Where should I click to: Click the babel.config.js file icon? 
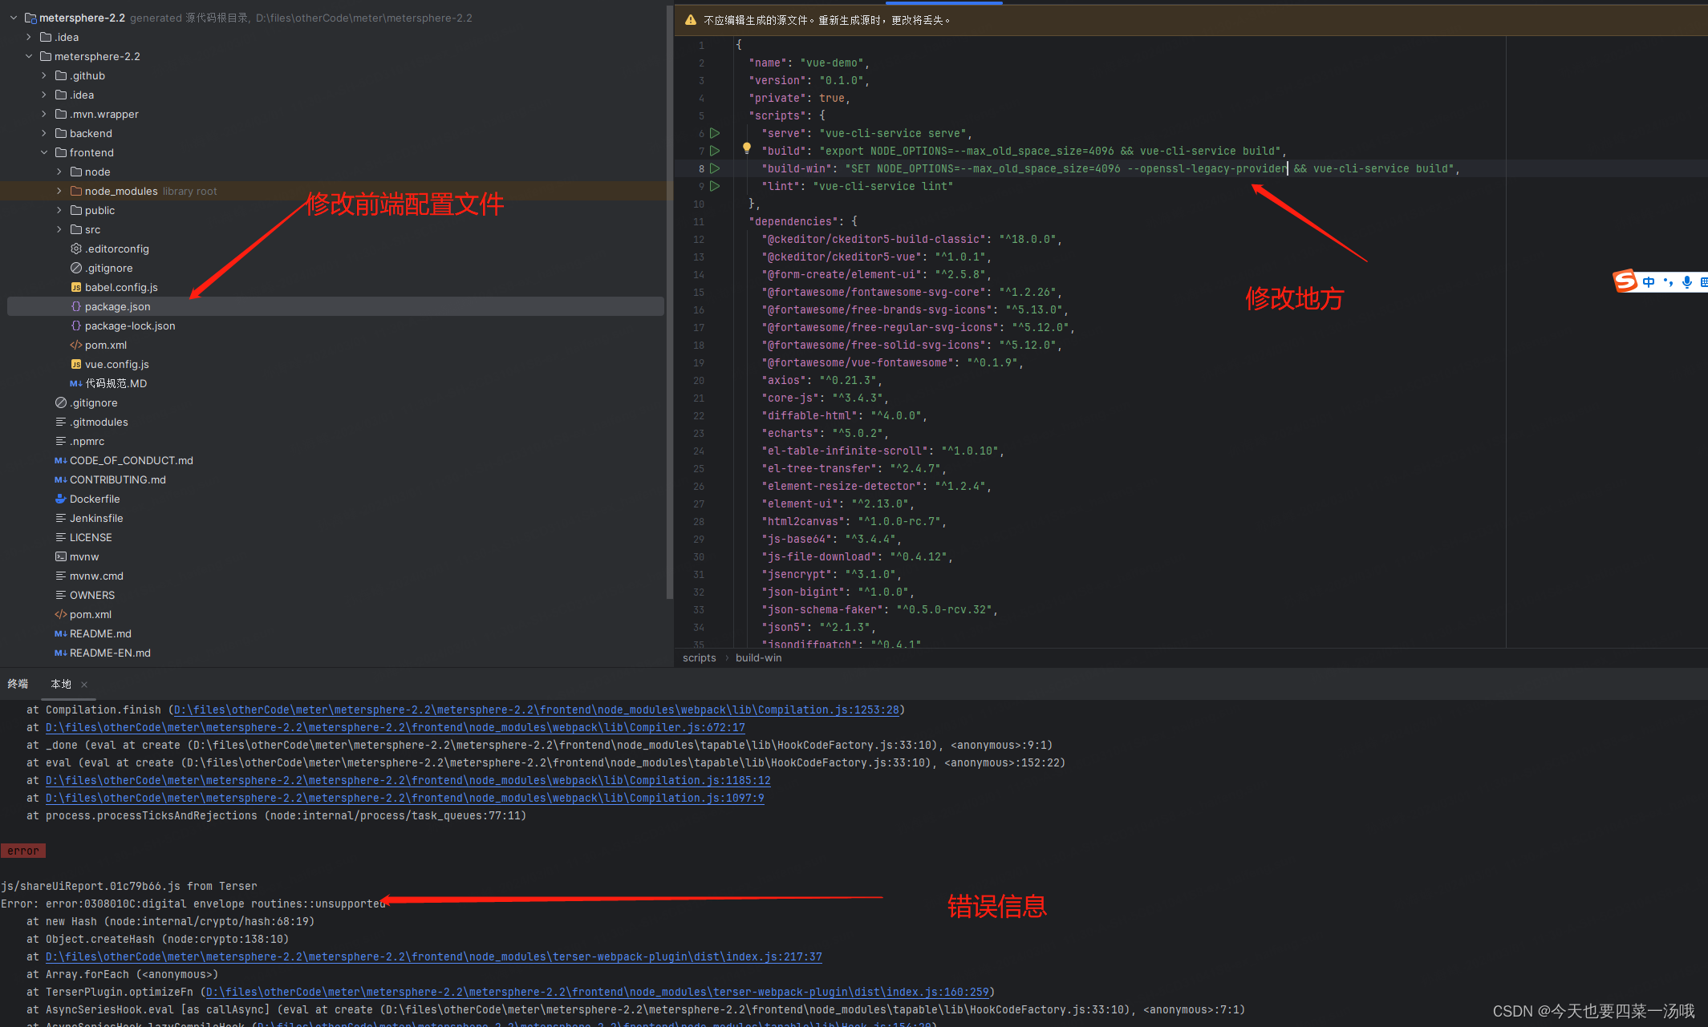coord(76,287)
